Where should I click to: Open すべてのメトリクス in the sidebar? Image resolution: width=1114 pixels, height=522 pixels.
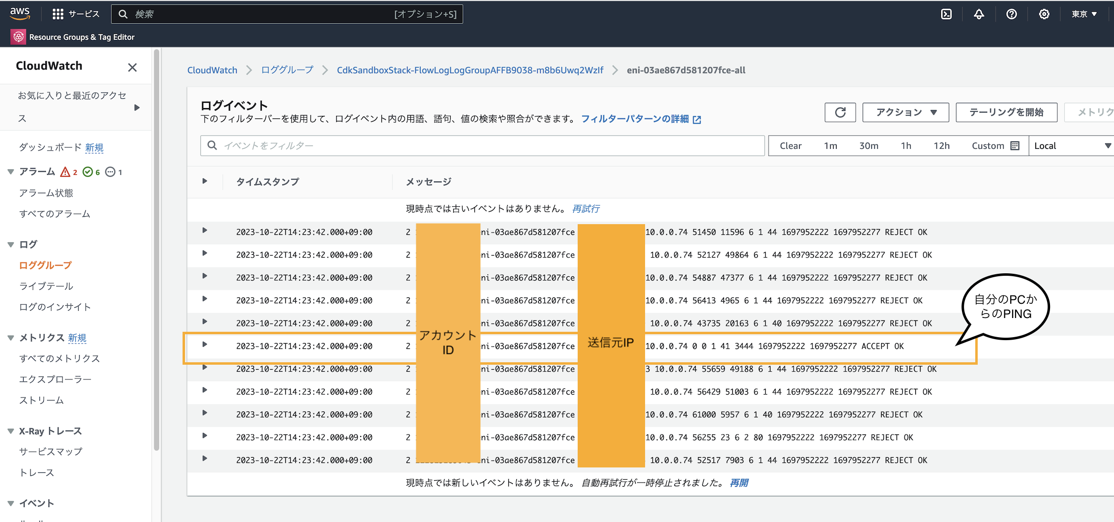pyautogui.click(x=60, y=359)
